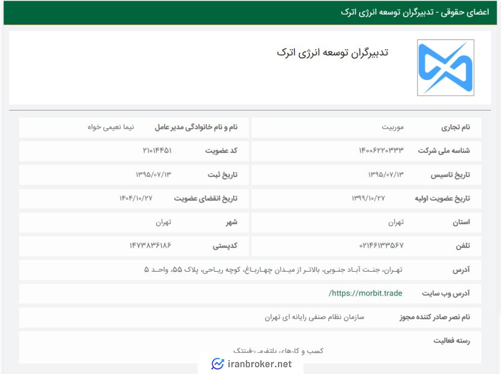Select membership code ۲۱۰۱۴۴۵۱
This screenshot has width=501, height=374.
click(157, 151)
